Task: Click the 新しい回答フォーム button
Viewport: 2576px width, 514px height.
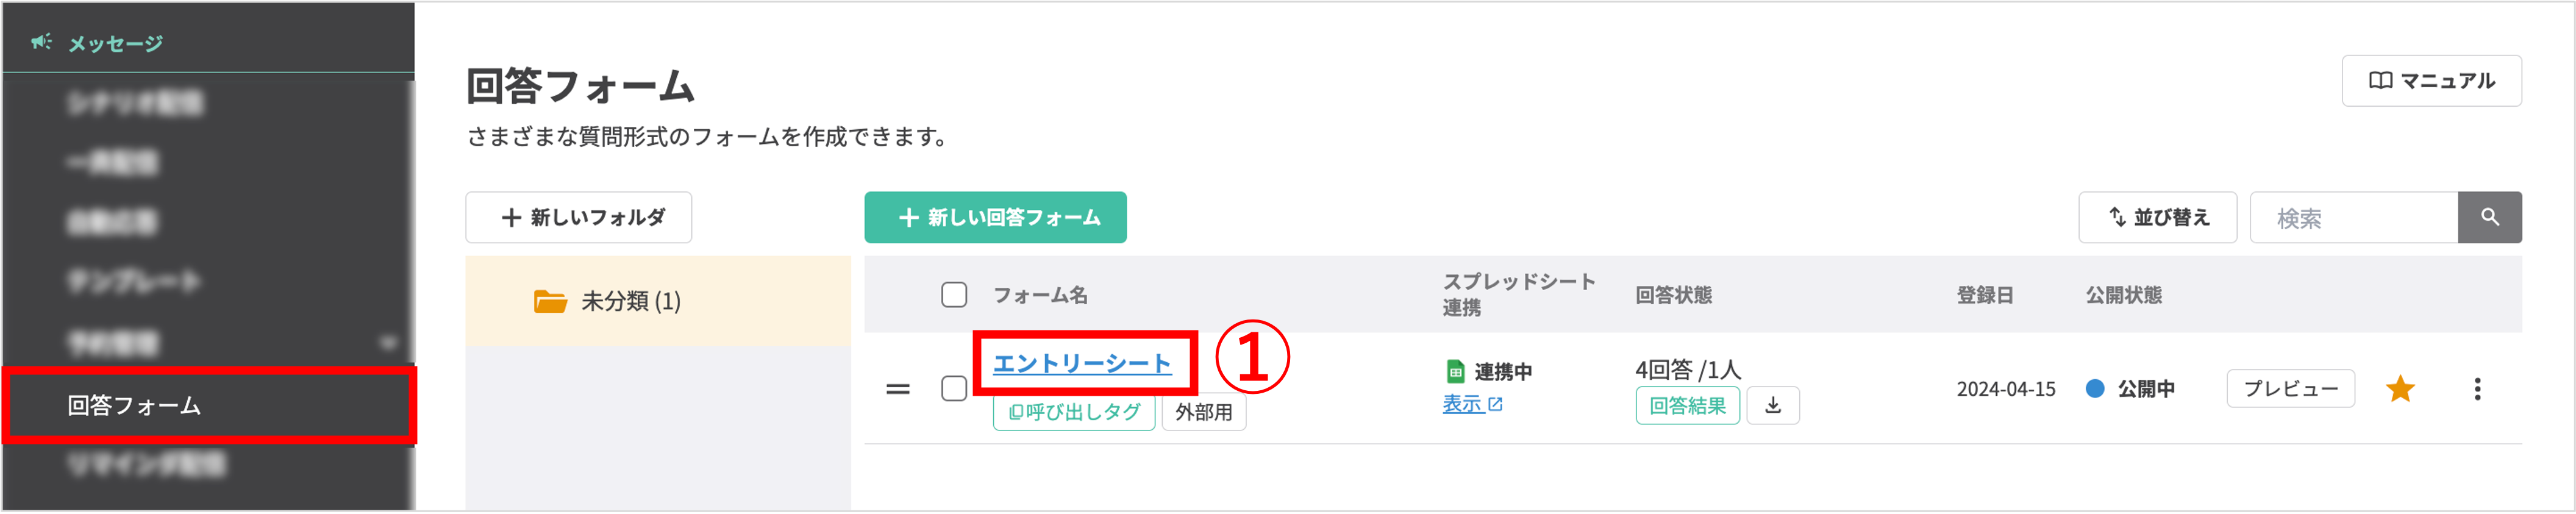Action: click(995, 217)
